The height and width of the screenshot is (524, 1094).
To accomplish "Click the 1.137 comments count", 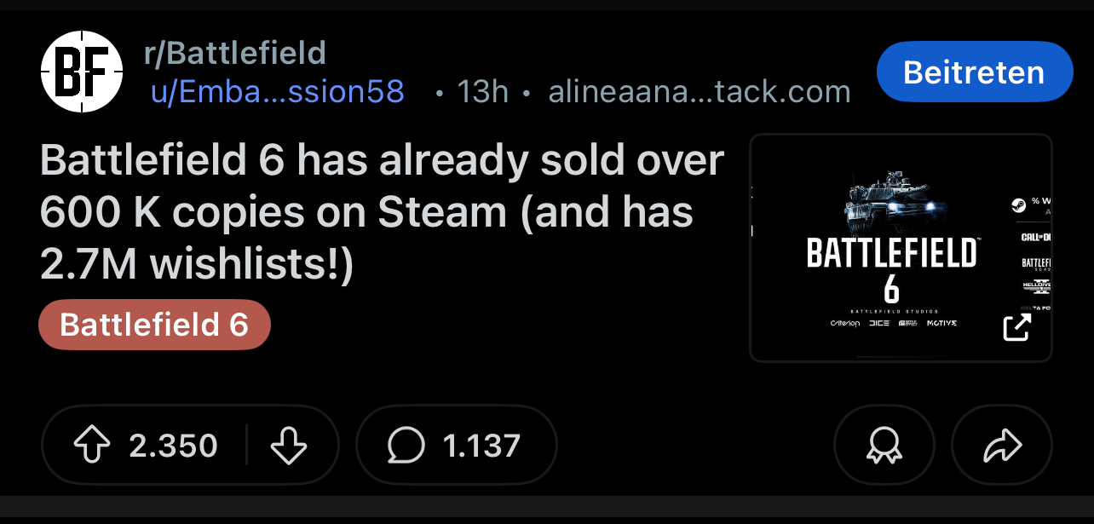I will point(481,446).
